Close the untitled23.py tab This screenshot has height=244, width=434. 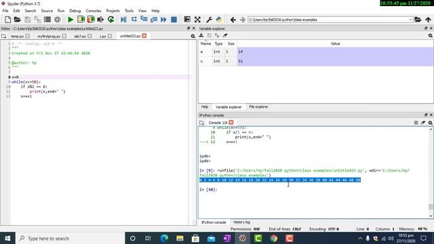tap(144, 36)
